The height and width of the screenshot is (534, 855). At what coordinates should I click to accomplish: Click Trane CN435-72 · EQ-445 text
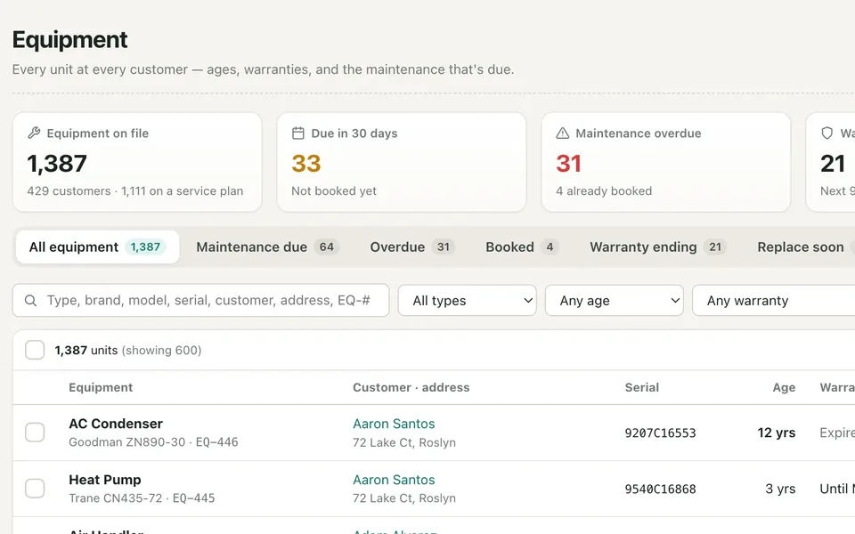tap(142, 498)
